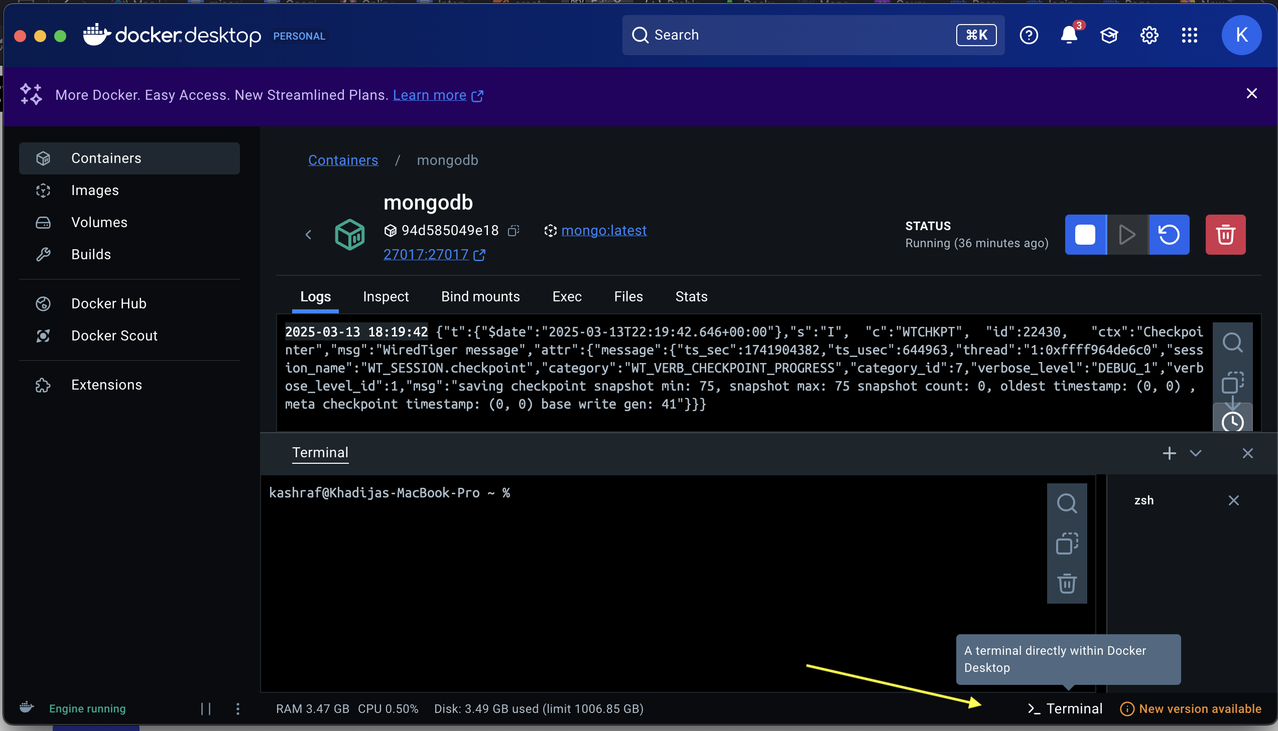Image resolution: width=1278 pixels, height=731 pixels.
Task: Click the Containers breadcrumb link
Action: (x=343, y=160)
